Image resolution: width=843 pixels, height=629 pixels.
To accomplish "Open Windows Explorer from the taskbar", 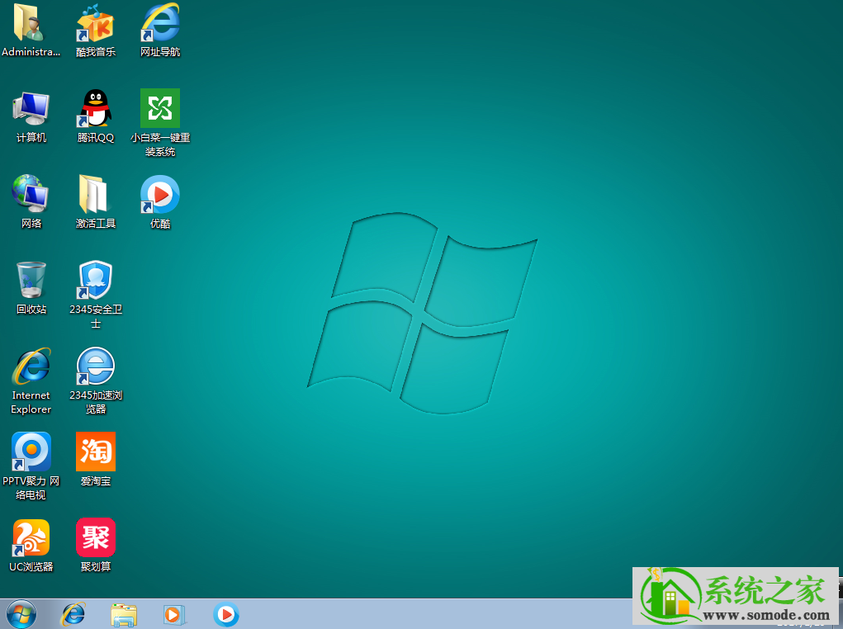I will coord(124,614).
